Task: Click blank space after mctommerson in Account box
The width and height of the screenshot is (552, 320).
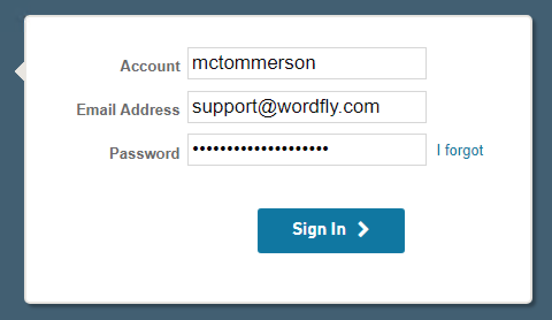Action: click(x=370, y=63)
